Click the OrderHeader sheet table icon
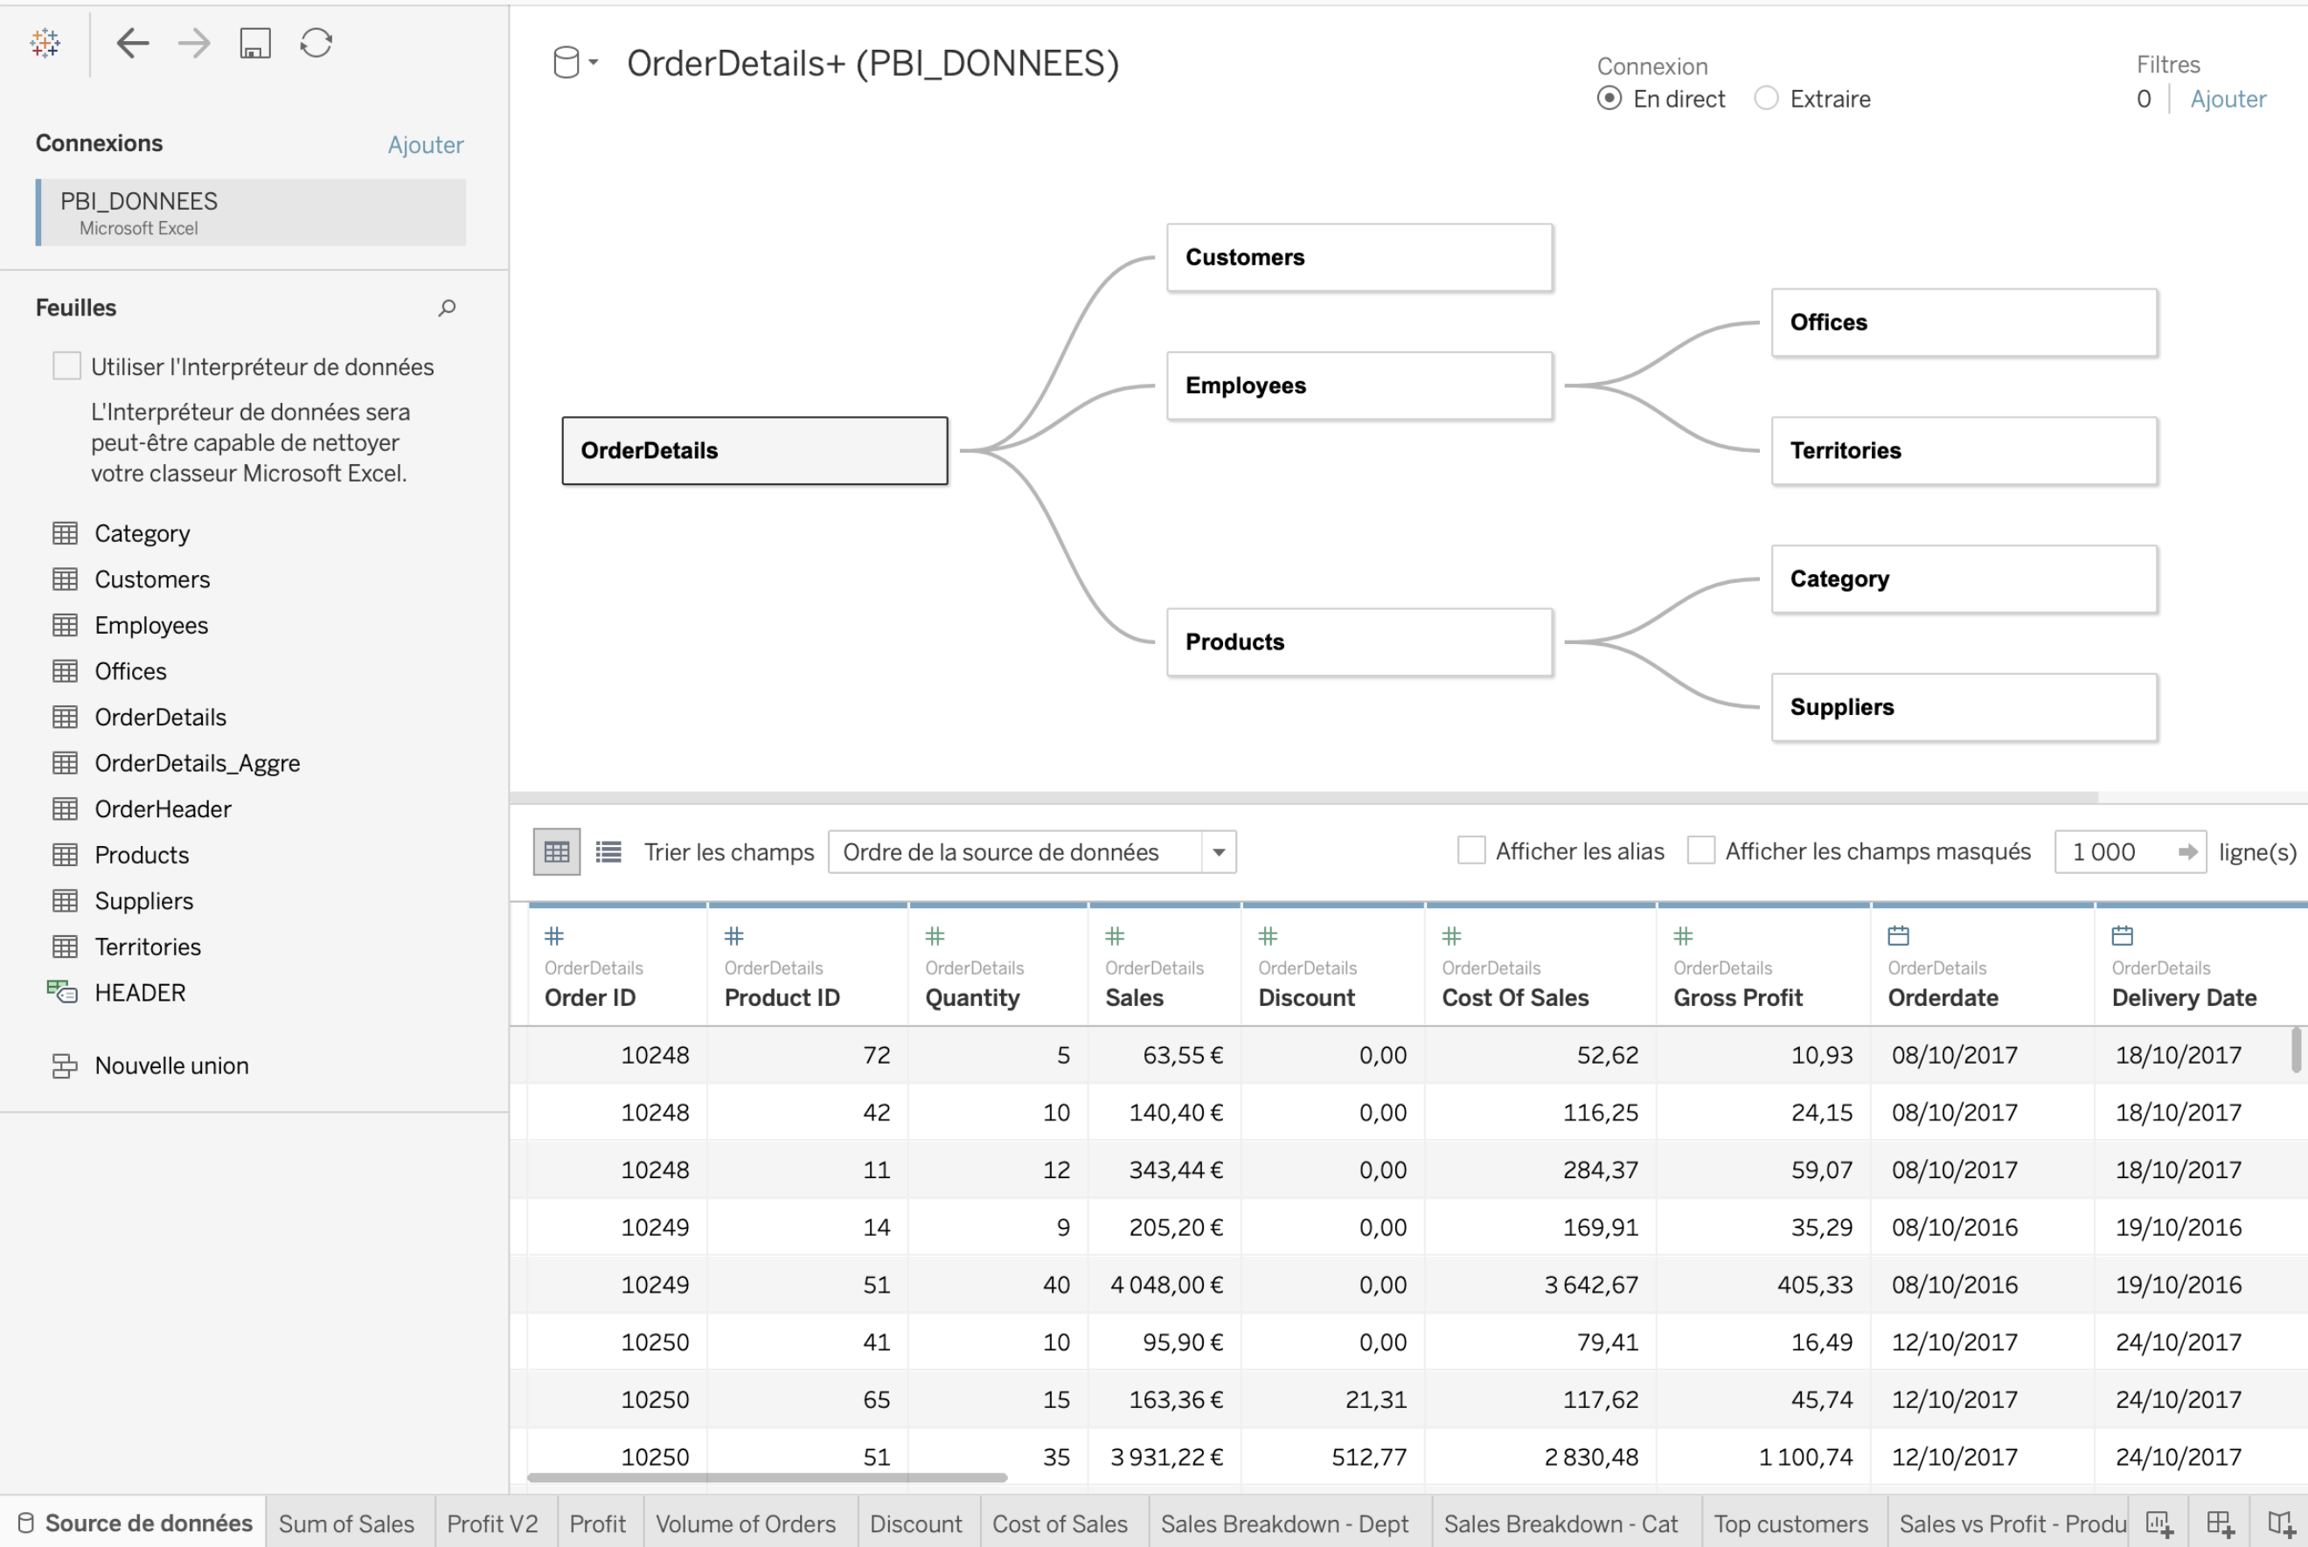This screenshot has height=1547, width=2308. point(65,809)
